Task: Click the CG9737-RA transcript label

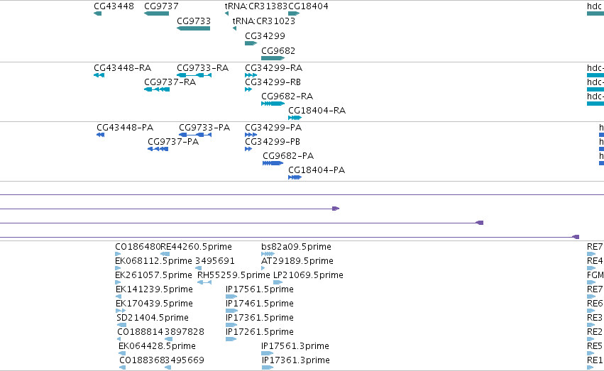Action: (170, 82)
